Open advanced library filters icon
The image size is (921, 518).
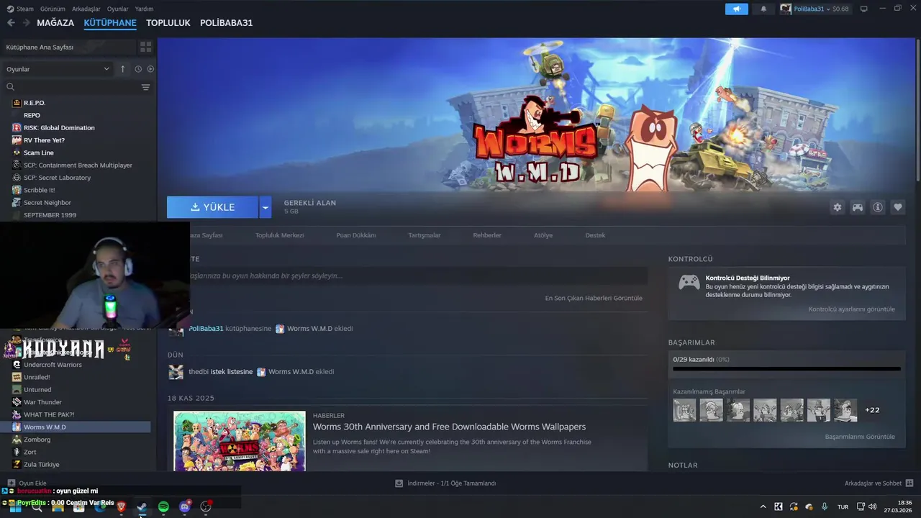pos(146,87)
